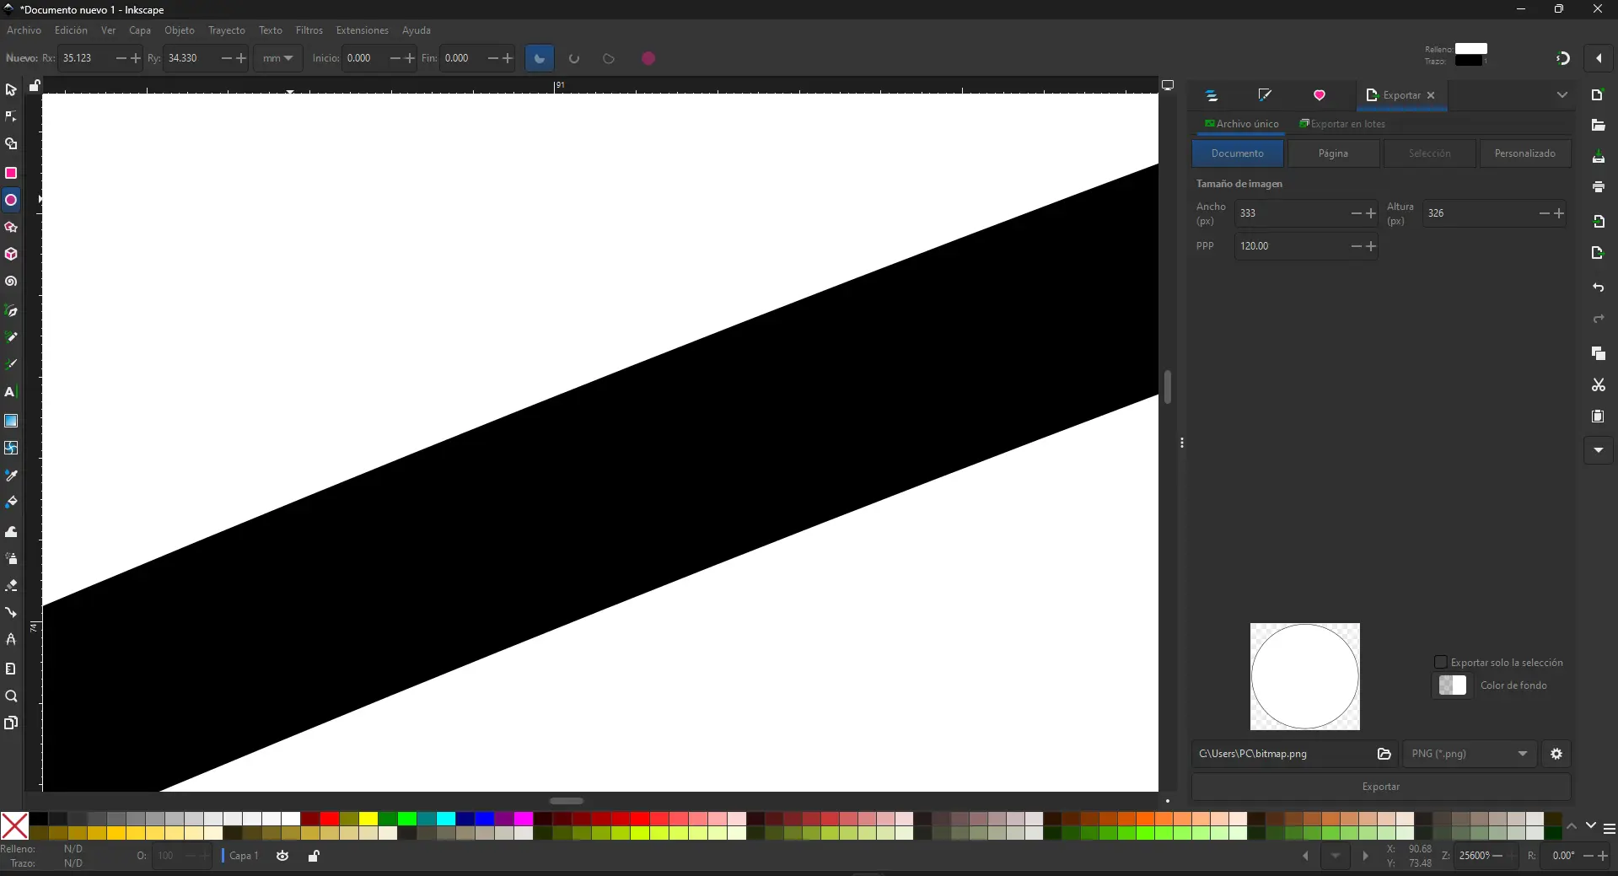The height and width of the screenshot is (876, 1618).
Task: Toggle the lock on Capa 1
Action: 313,856
